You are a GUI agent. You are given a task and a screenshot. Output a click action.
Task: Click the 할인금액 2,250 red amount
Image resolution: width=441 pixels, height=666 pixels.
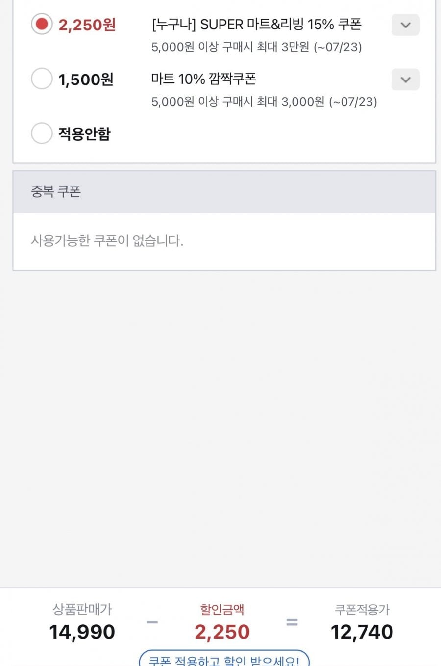coord(222,632)
